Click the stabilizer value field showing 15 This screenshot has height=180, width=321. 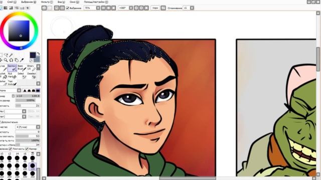pyautogui.click(x=186, y=8)
